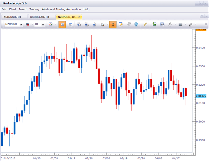
Task: Close the NZD/USD, D1 tab
Action: click(x=79, y=17)
